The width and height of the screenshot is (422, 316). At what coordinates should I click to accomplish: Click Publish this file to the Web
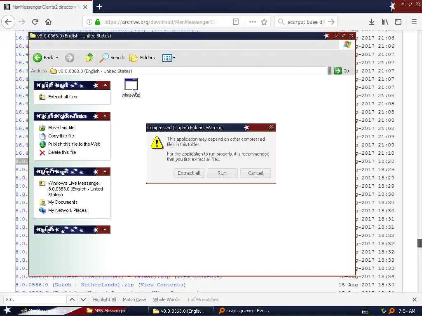click(74, 144)
